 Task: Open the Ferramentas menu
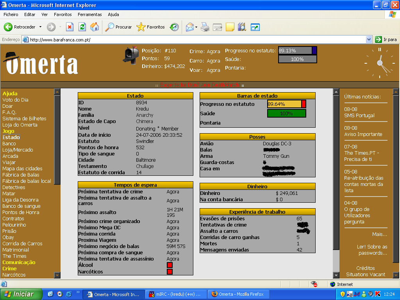pos(89,14)
